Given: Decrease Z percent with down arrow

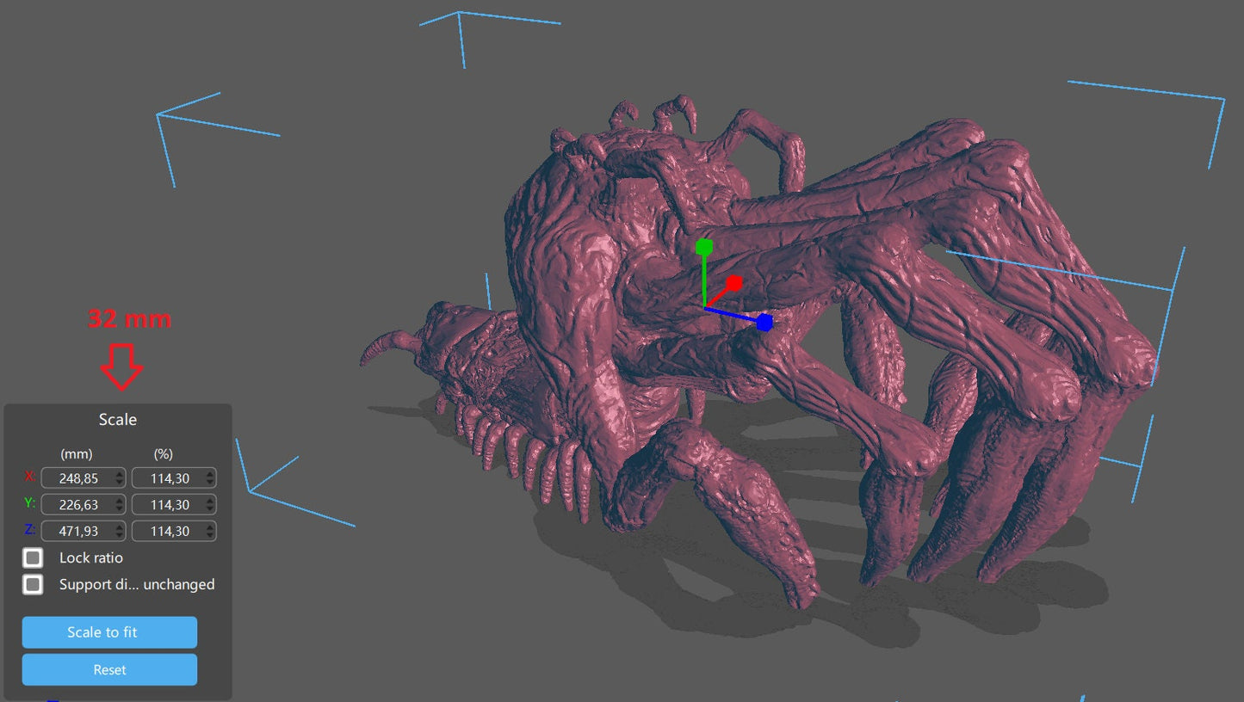Looking at the screenshot, I should pyautogui.click(x=210, y=536).
